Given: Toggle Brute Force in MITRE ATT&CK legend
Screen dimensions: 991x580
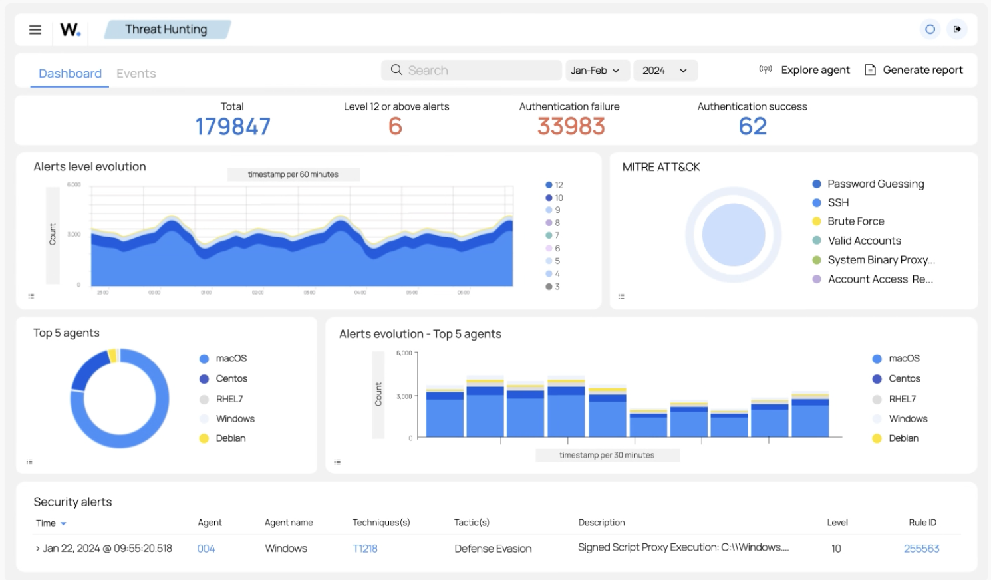Looking at the screenshot, I should click(855, 221).
